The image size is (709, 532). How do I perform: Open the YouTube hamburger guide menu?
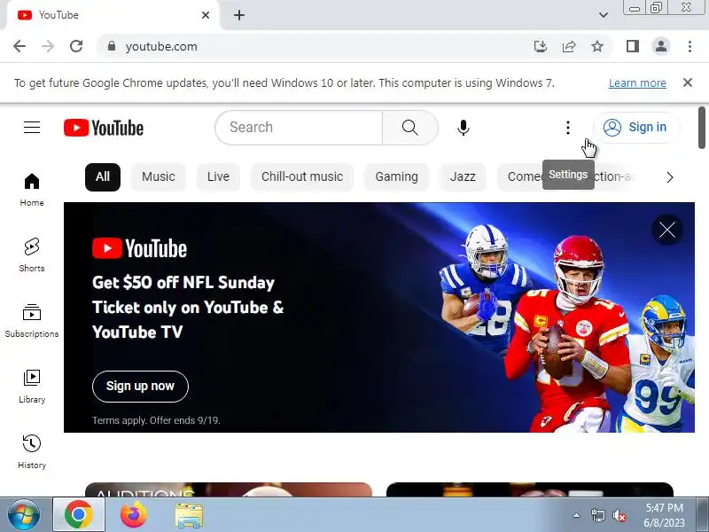point(32,128)
